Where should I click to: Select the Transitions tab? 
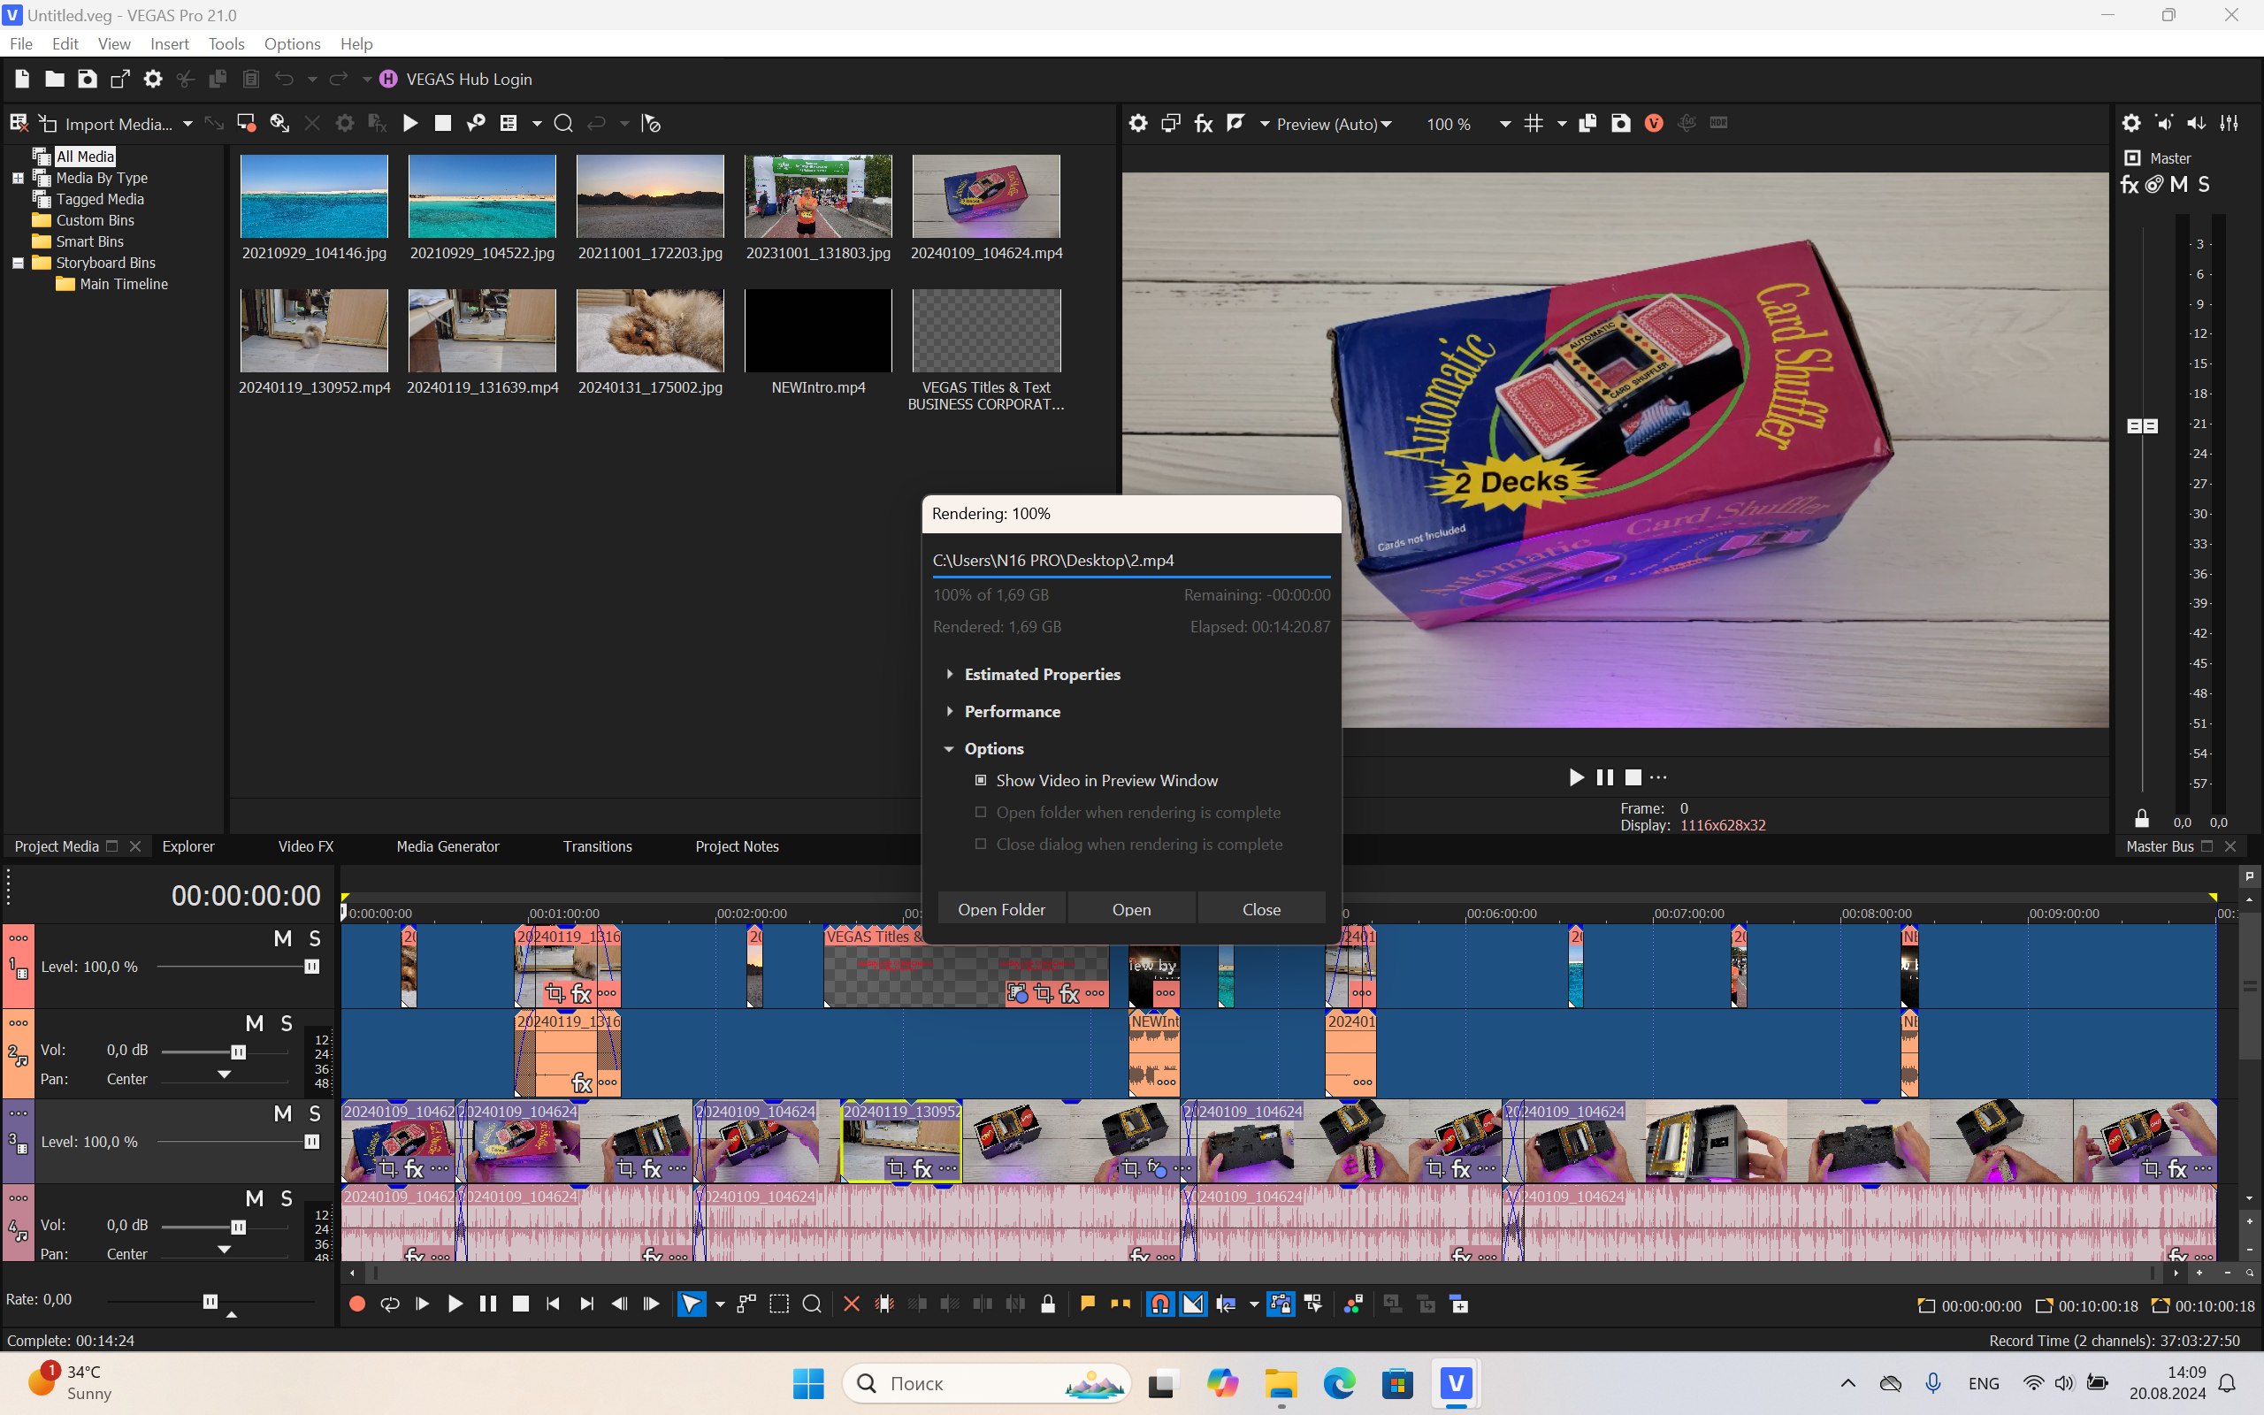[598, 846]
